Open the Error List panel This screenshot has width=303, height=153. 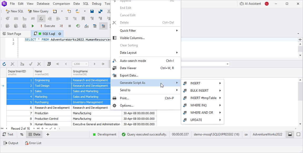(33, 143)
